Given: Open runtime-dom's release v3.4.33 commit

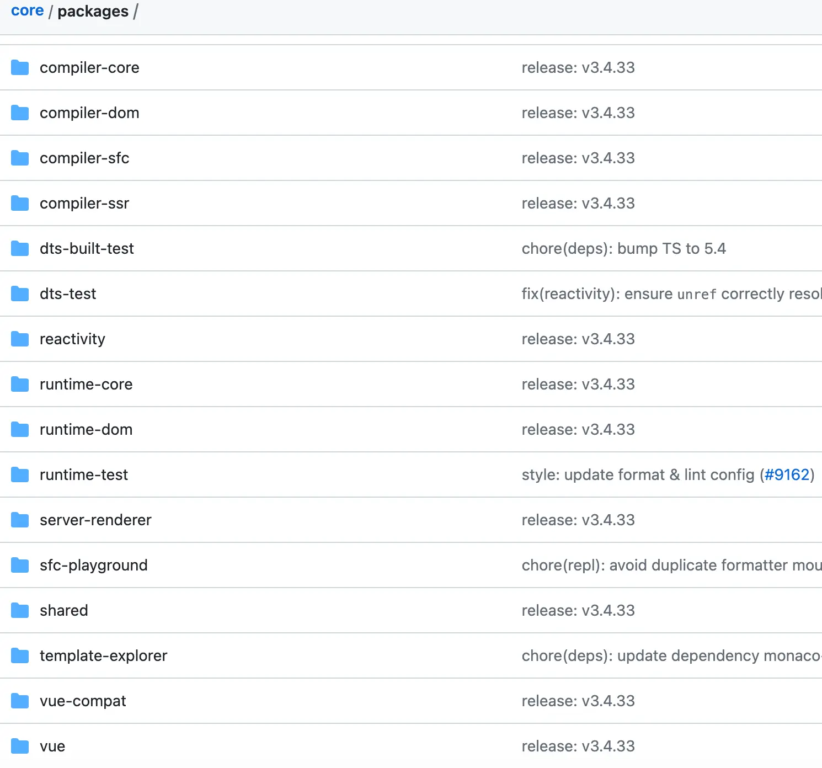Looking at the screenshot, I should click(x=578, y=429).
